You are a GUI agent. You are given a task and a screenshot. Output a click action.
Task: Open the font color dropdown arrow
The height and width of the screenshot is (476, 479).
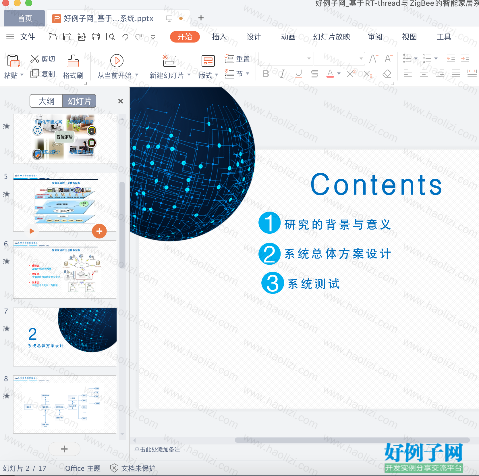pos(339,74)
